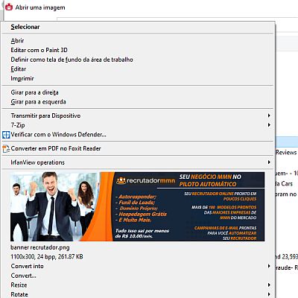Choose Selecionar from the context menu
The image size is (298, 298).
pyautogui.click(x=25, y=27)
